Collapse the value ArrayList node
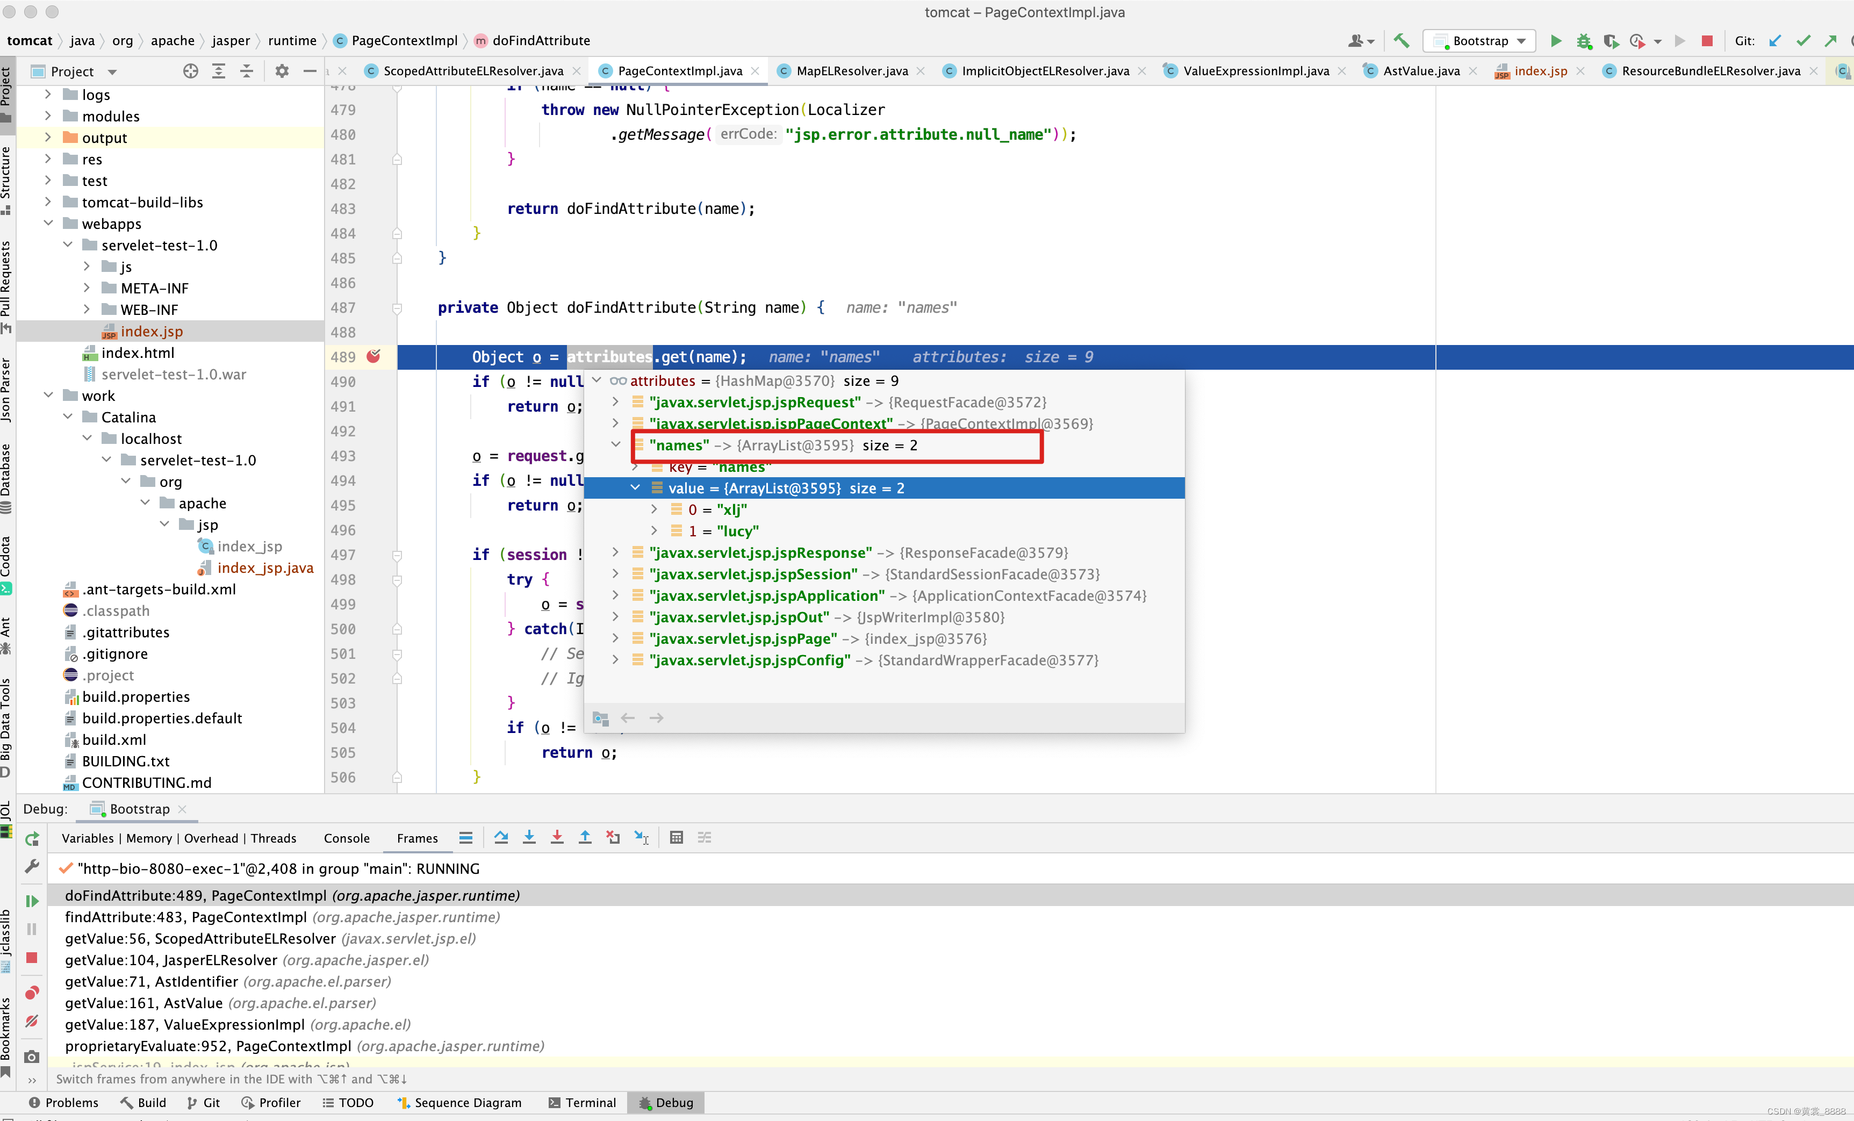The height and width of the screenshot is (1121, 1854). tap(635, 487)
